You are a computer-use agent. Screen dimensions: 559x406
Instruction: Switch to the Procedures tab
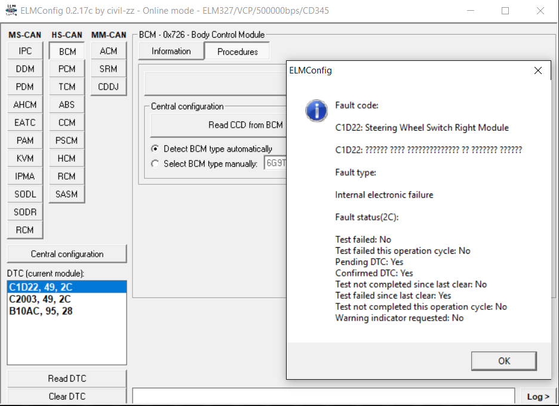[237, 51]
